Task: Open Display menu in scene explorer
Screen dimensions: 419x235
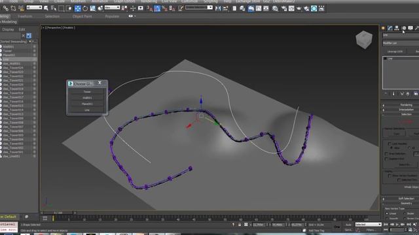Action: point(8,29)
